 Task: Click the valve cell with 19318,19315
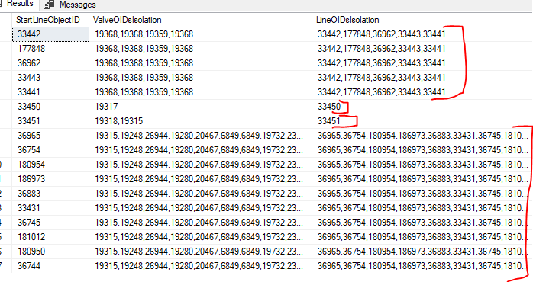coord(201,121)
